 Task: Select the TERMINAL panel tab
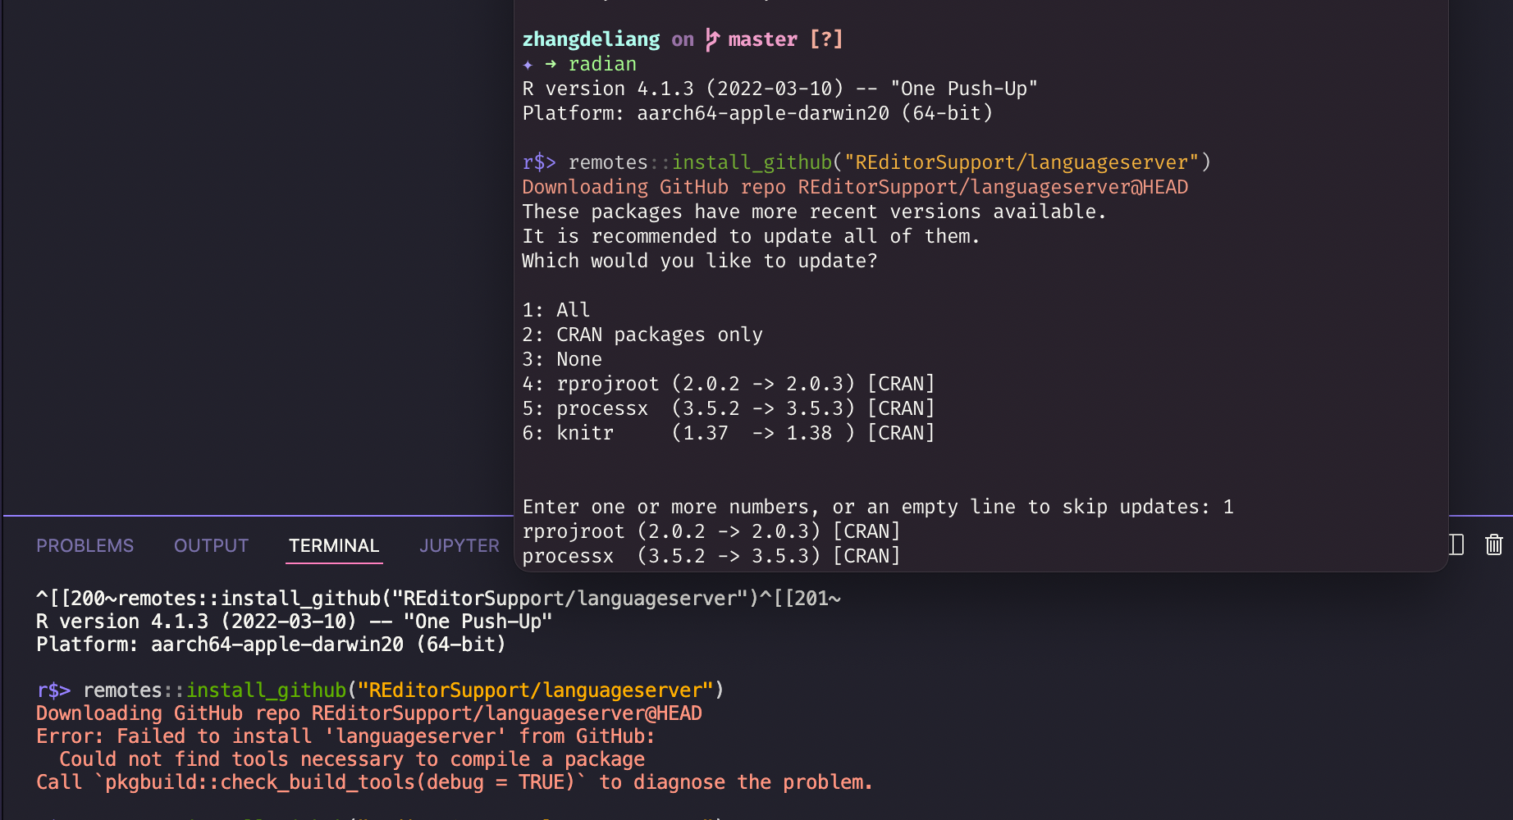pos(334,545)
